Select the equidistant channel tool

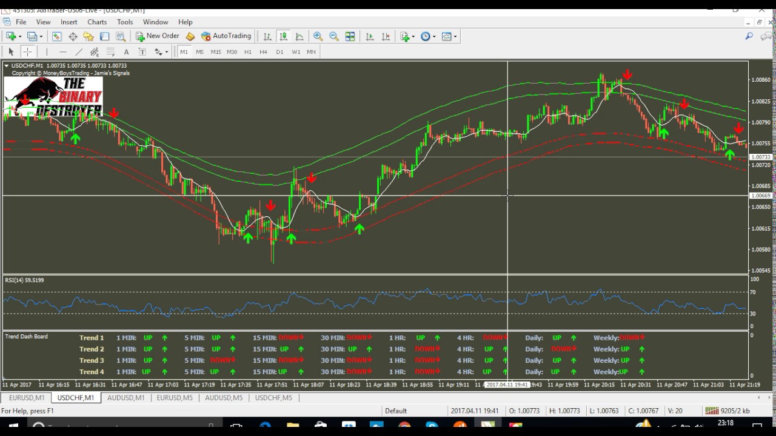point(95,52)
